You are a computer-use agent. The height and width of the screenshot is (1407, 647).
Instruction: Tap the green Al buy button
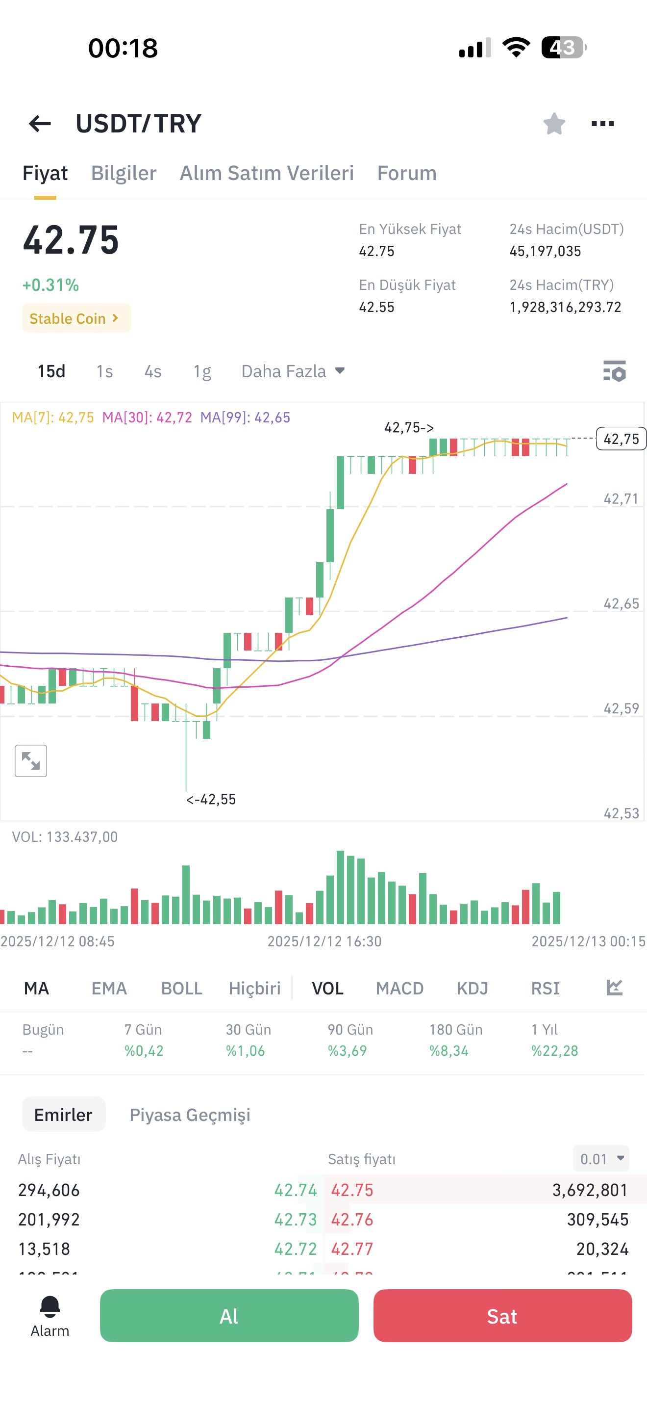tap(229, 1315)
